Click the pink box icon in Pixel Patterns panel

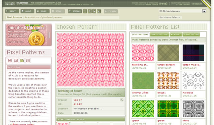pos(16,60)
